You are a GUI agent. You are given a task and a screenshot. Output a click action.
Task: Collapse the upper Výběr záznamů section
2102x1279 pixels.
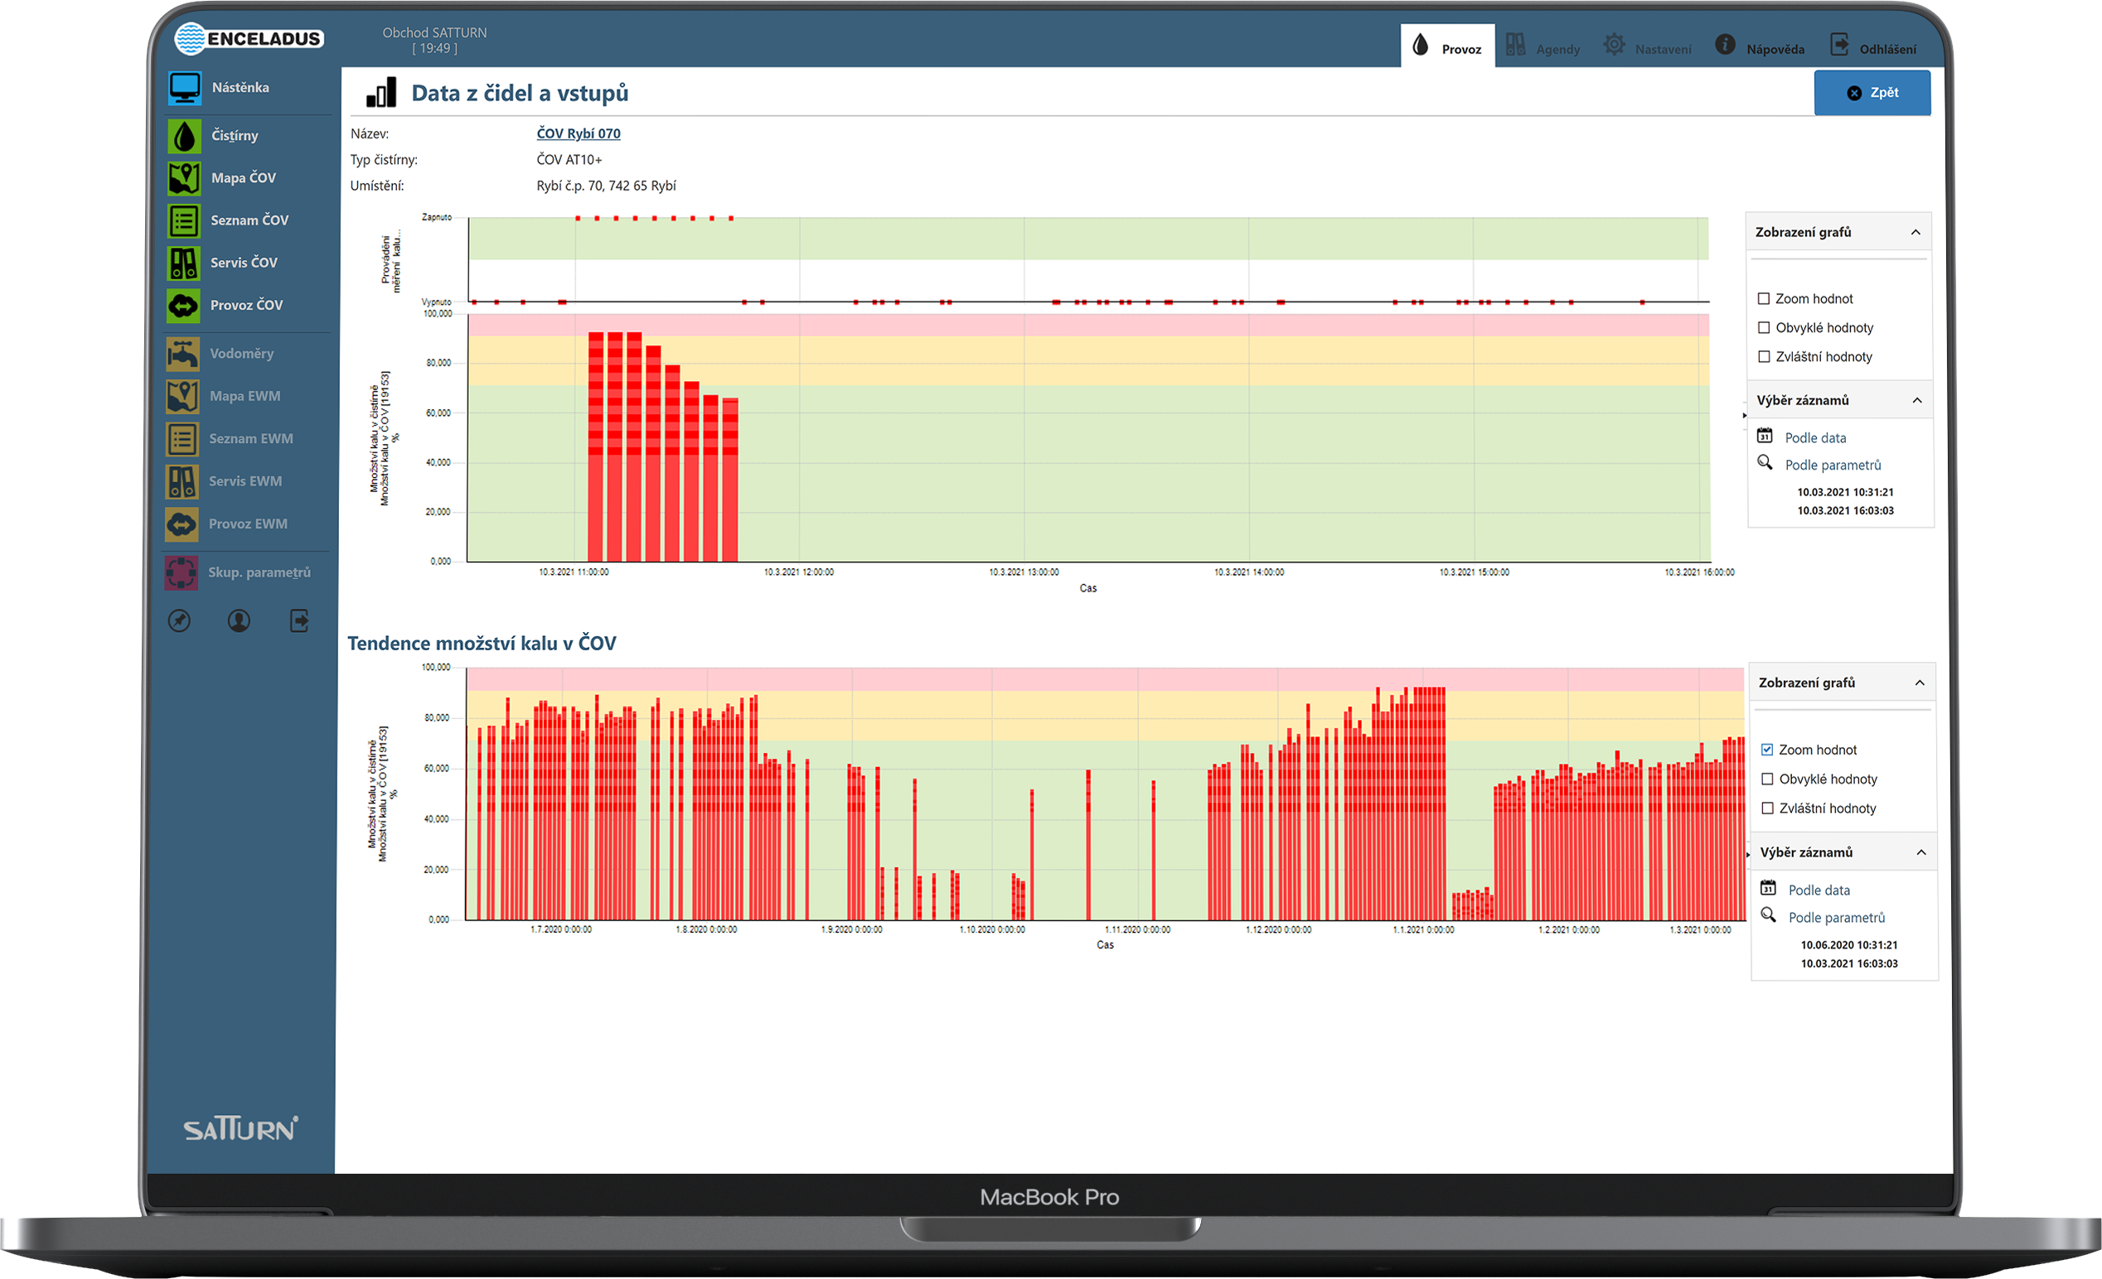1917,401
